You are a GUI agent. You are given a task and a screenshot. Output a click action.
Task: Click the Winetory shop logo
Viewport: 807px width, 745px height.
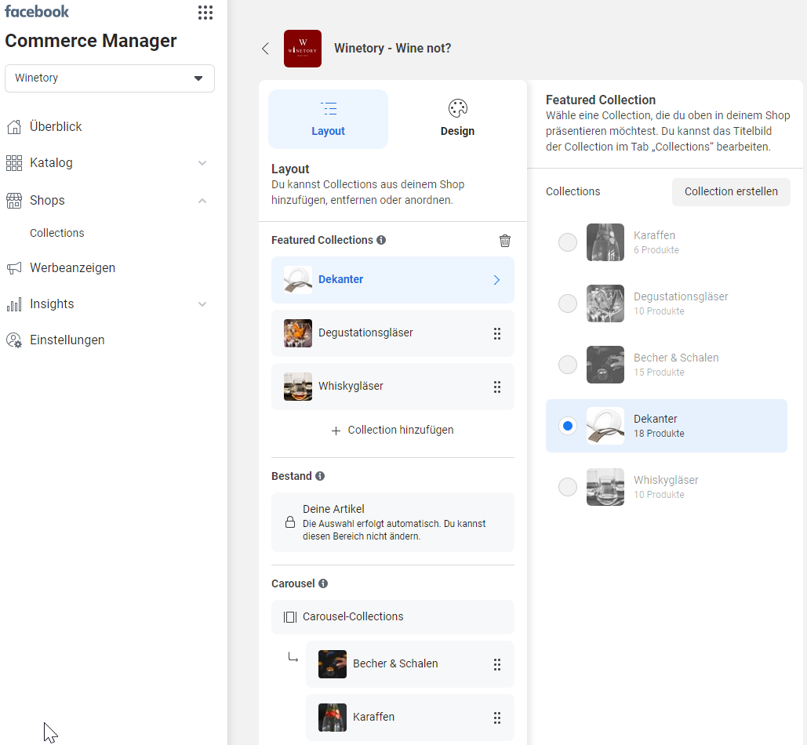303,49
